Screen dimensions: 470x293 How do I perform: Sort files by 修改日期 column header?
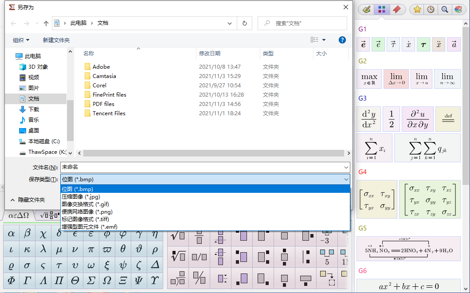pos(210,53)
